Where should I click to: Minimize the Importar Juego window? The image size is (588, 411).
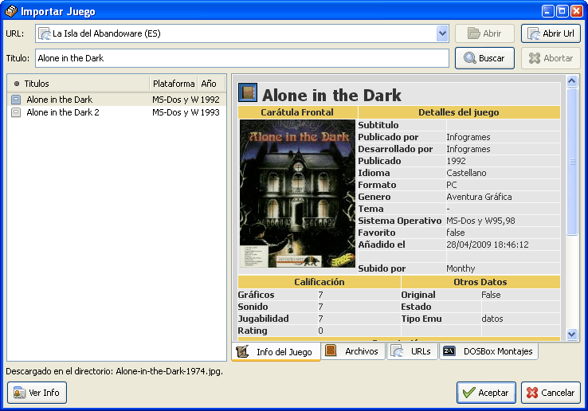[x=548, y=11]
